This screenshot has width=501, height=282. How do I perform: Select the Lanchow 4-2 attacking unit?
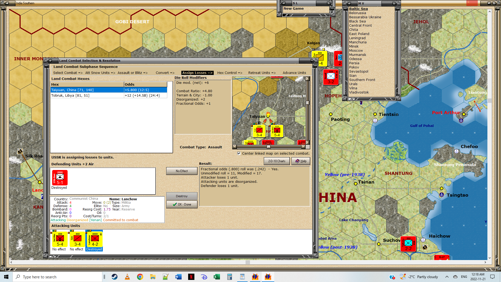pos(95,239)
